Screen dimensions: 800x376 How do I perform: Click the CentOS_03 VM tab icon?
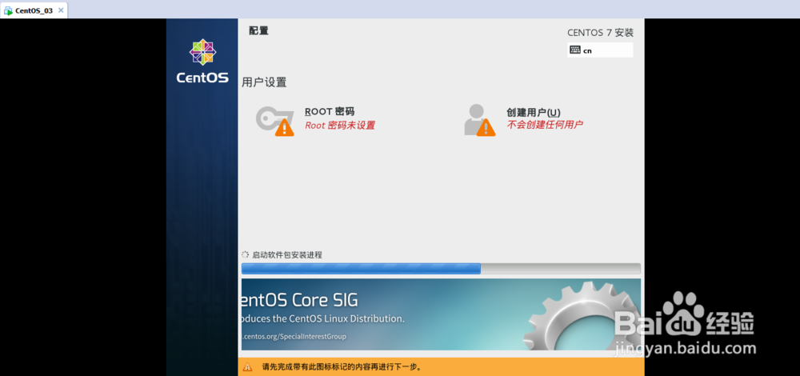coord(8,10)
